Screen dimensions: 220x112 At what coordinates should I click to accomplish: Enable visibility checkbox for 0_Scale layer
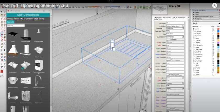(213, 75)
